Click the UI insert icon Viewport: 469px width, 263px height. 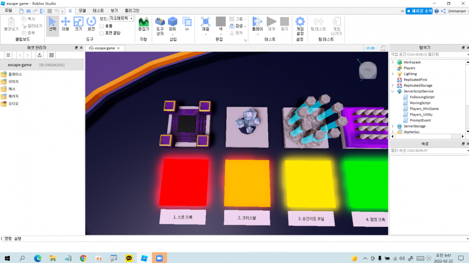(187, 24)
